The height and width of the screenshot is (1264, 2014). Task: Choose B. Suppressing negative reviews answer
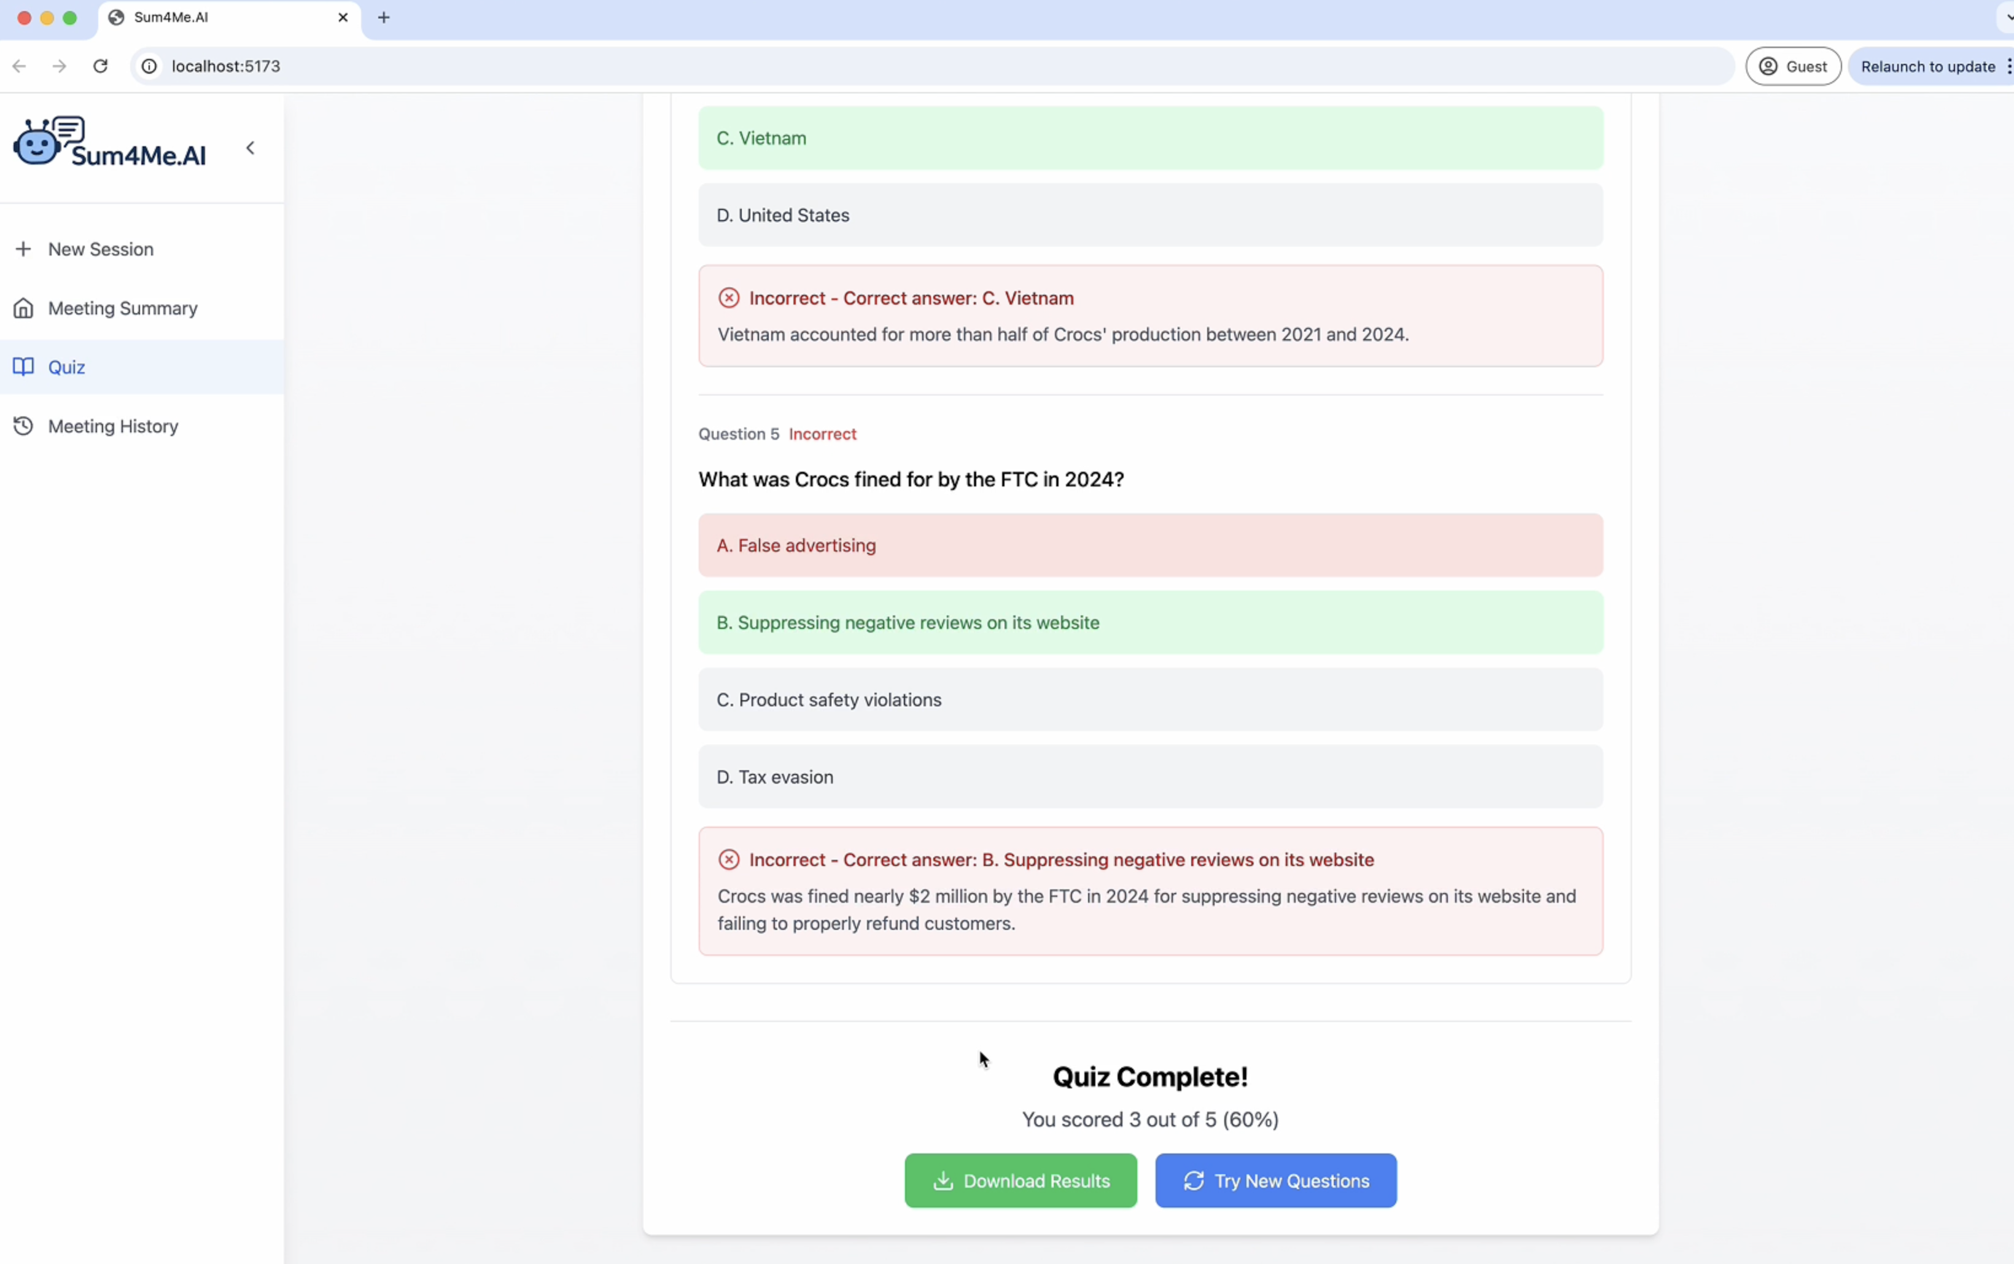[x=1150, y=623]
